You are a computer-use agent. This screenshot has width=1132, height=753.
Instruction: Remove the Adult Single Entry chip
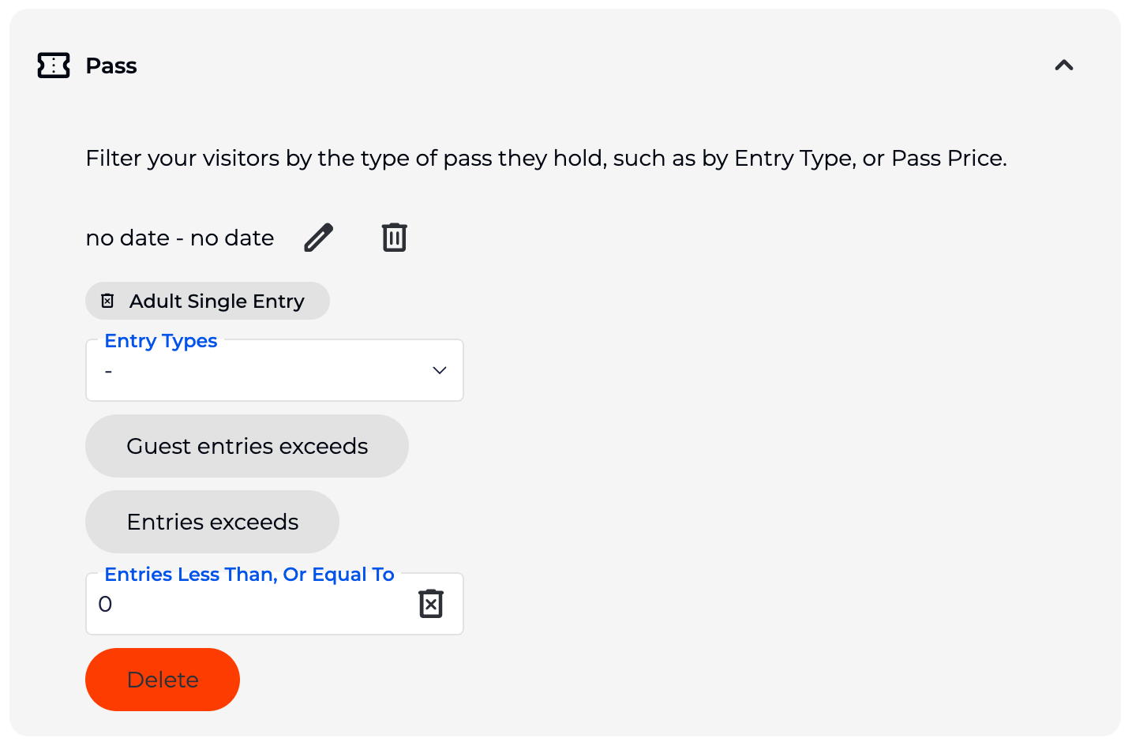click(x=108, y=301)
